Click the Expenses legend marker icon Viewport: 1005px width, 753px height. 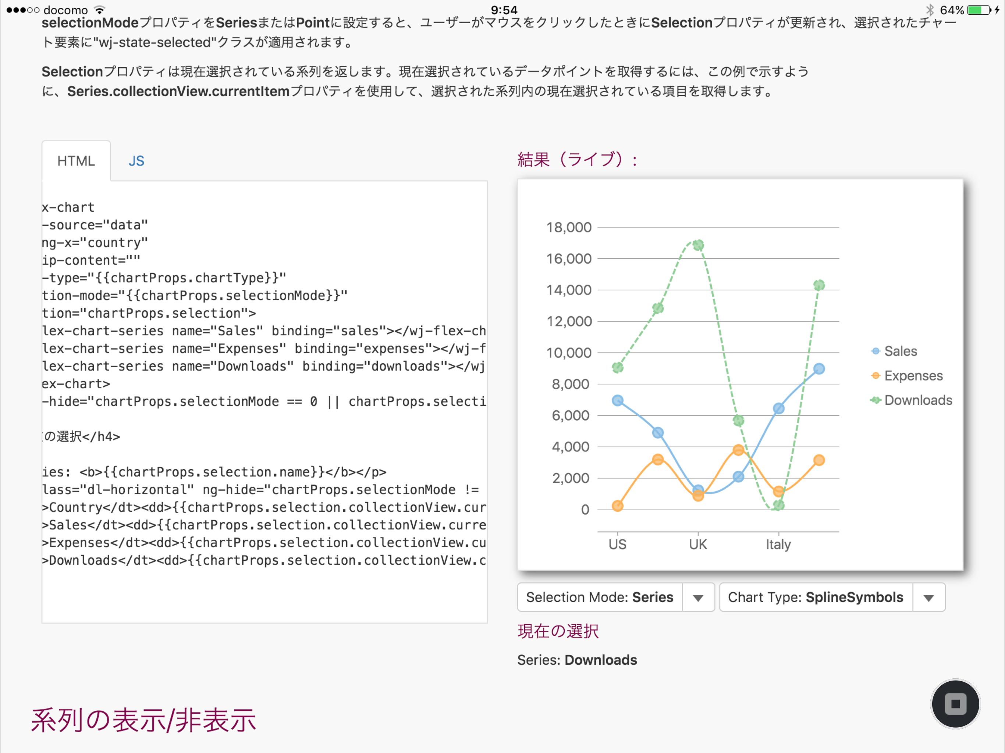coord(876,376)
